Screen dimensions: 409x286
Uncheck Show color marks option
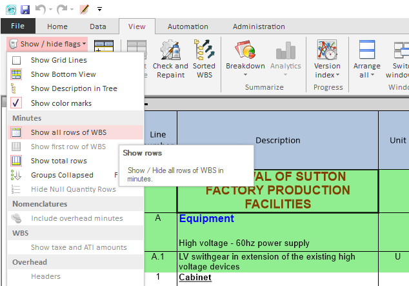pyautogui.click(x=17, y=103)
